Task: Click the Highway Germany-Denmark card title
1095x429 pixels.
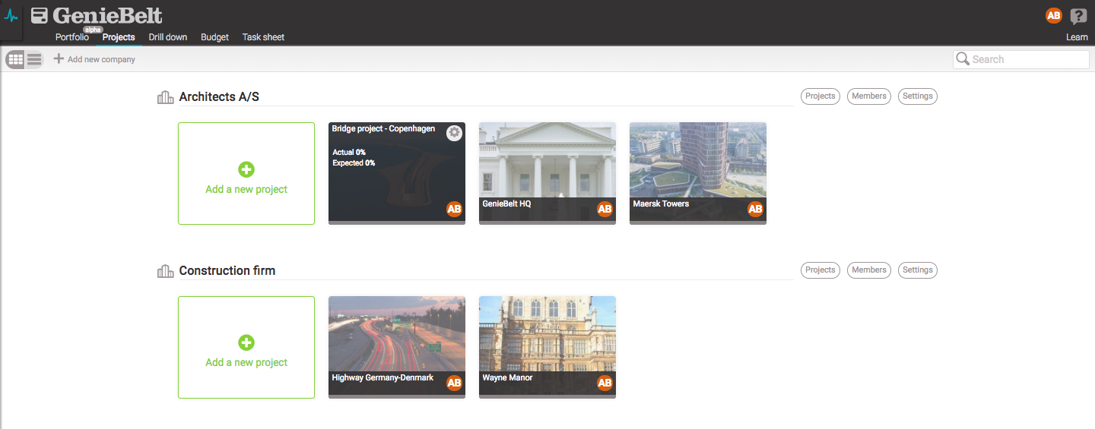Action: [x=382, y=378]
